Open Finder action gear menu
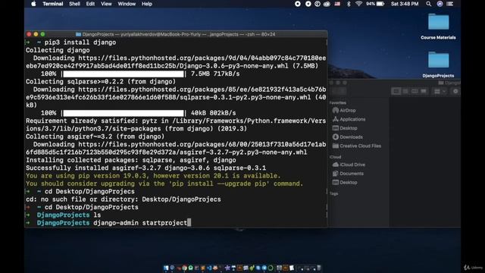 coord(455,91)
